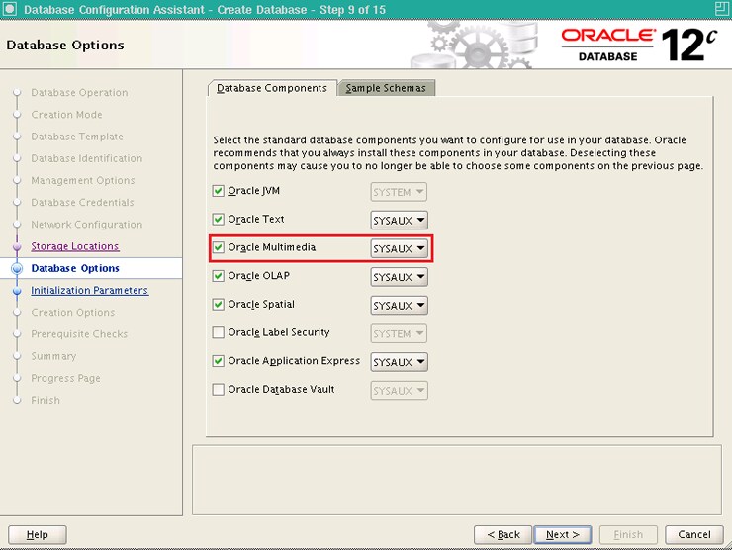Click Management Options step label
Screen dimensions: 732x550
click(83, 181)
